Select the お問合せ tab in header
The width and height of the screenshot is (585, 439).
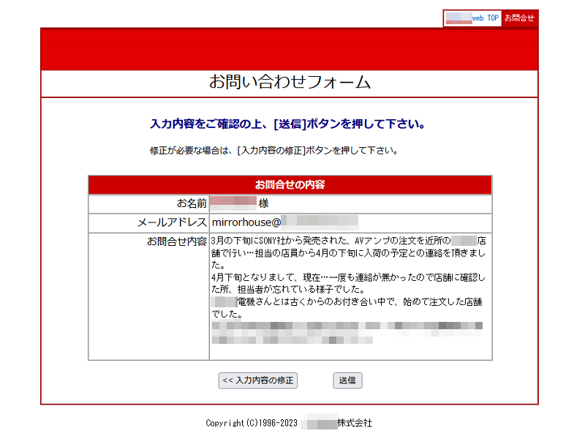(x=520, y=18)
